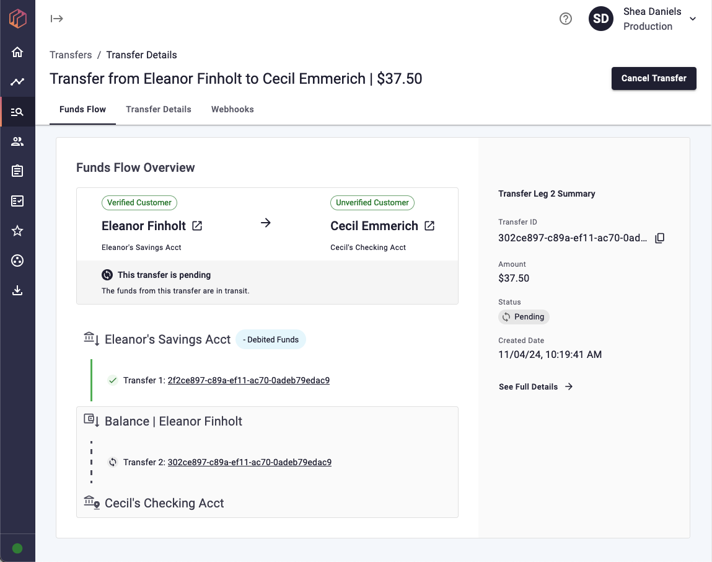Click "This transfer is pending" text
Screen dimensions: 712x562
coord(164,275)
